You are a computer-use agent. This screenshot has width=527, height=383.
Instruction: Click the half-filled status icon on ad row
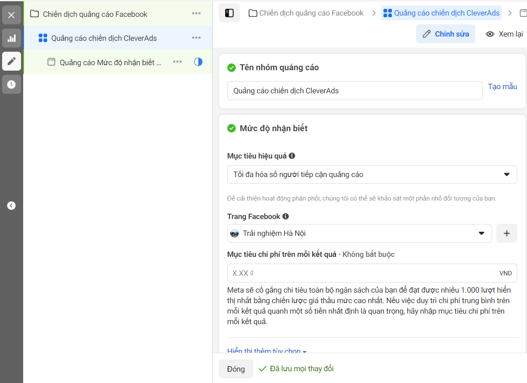tap(198, 62)
